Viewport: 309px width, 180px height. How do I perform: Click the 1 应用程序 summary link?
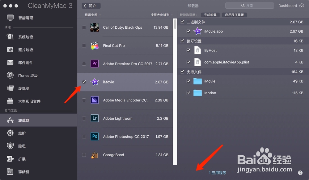(x=217, y=173)
